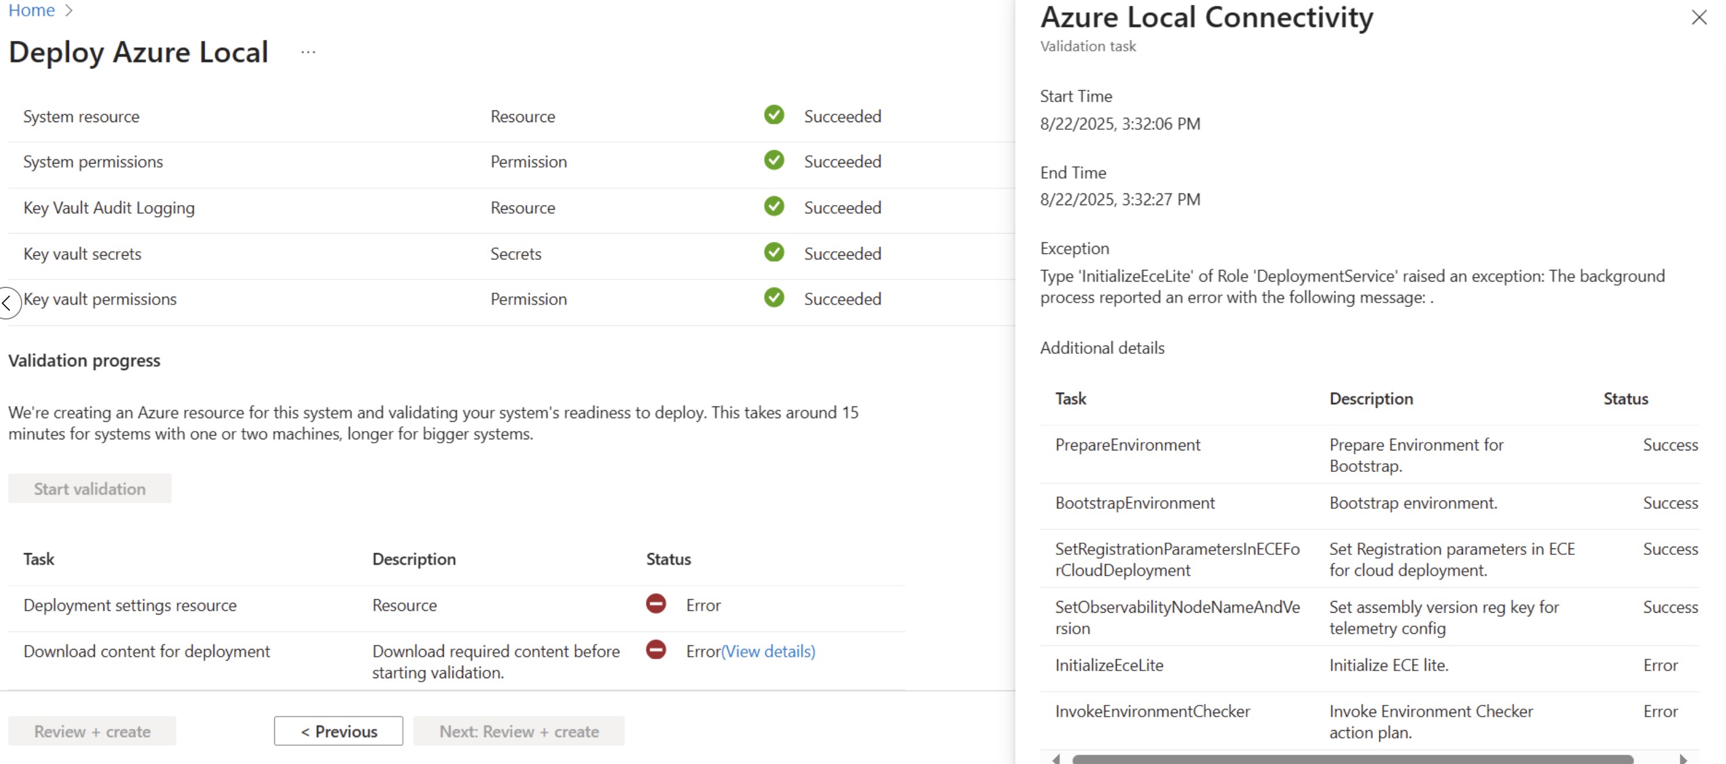The width and height of the screenshot is (1726, 764).
Task: Click the End Time value 3:32:27 PM
Action: coord(1120,200)
